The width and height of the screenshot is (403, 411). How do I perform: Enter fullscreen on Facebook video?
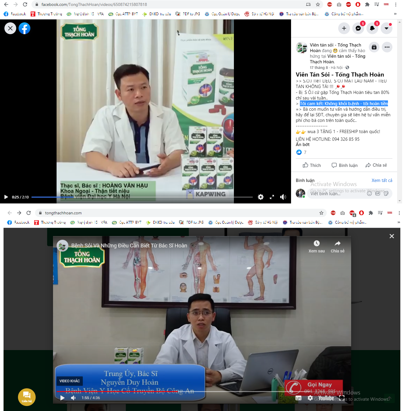pyautogui.click(x=272, y=197)
